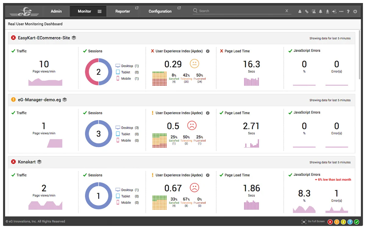Image resolution: width=366 pixels, height=229 pixels.
Task: Open the layers icon beside Konakart
Action: 39,162
